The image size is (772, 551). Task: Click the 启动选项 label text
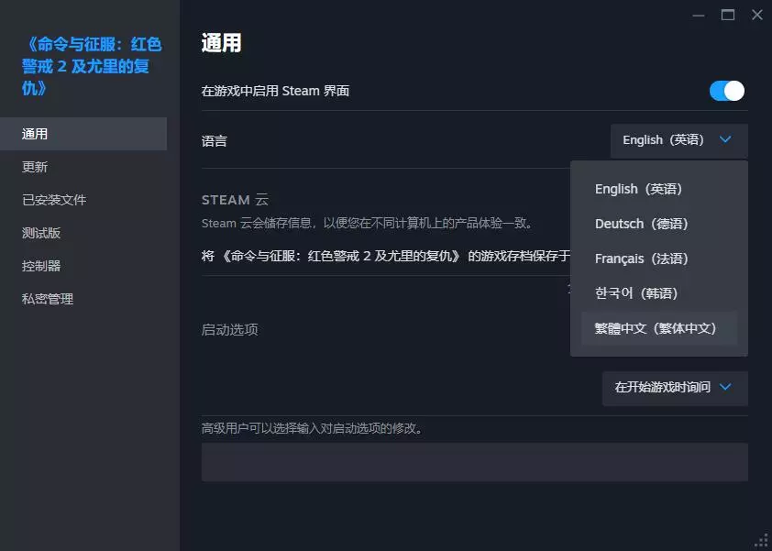[230, 329]
